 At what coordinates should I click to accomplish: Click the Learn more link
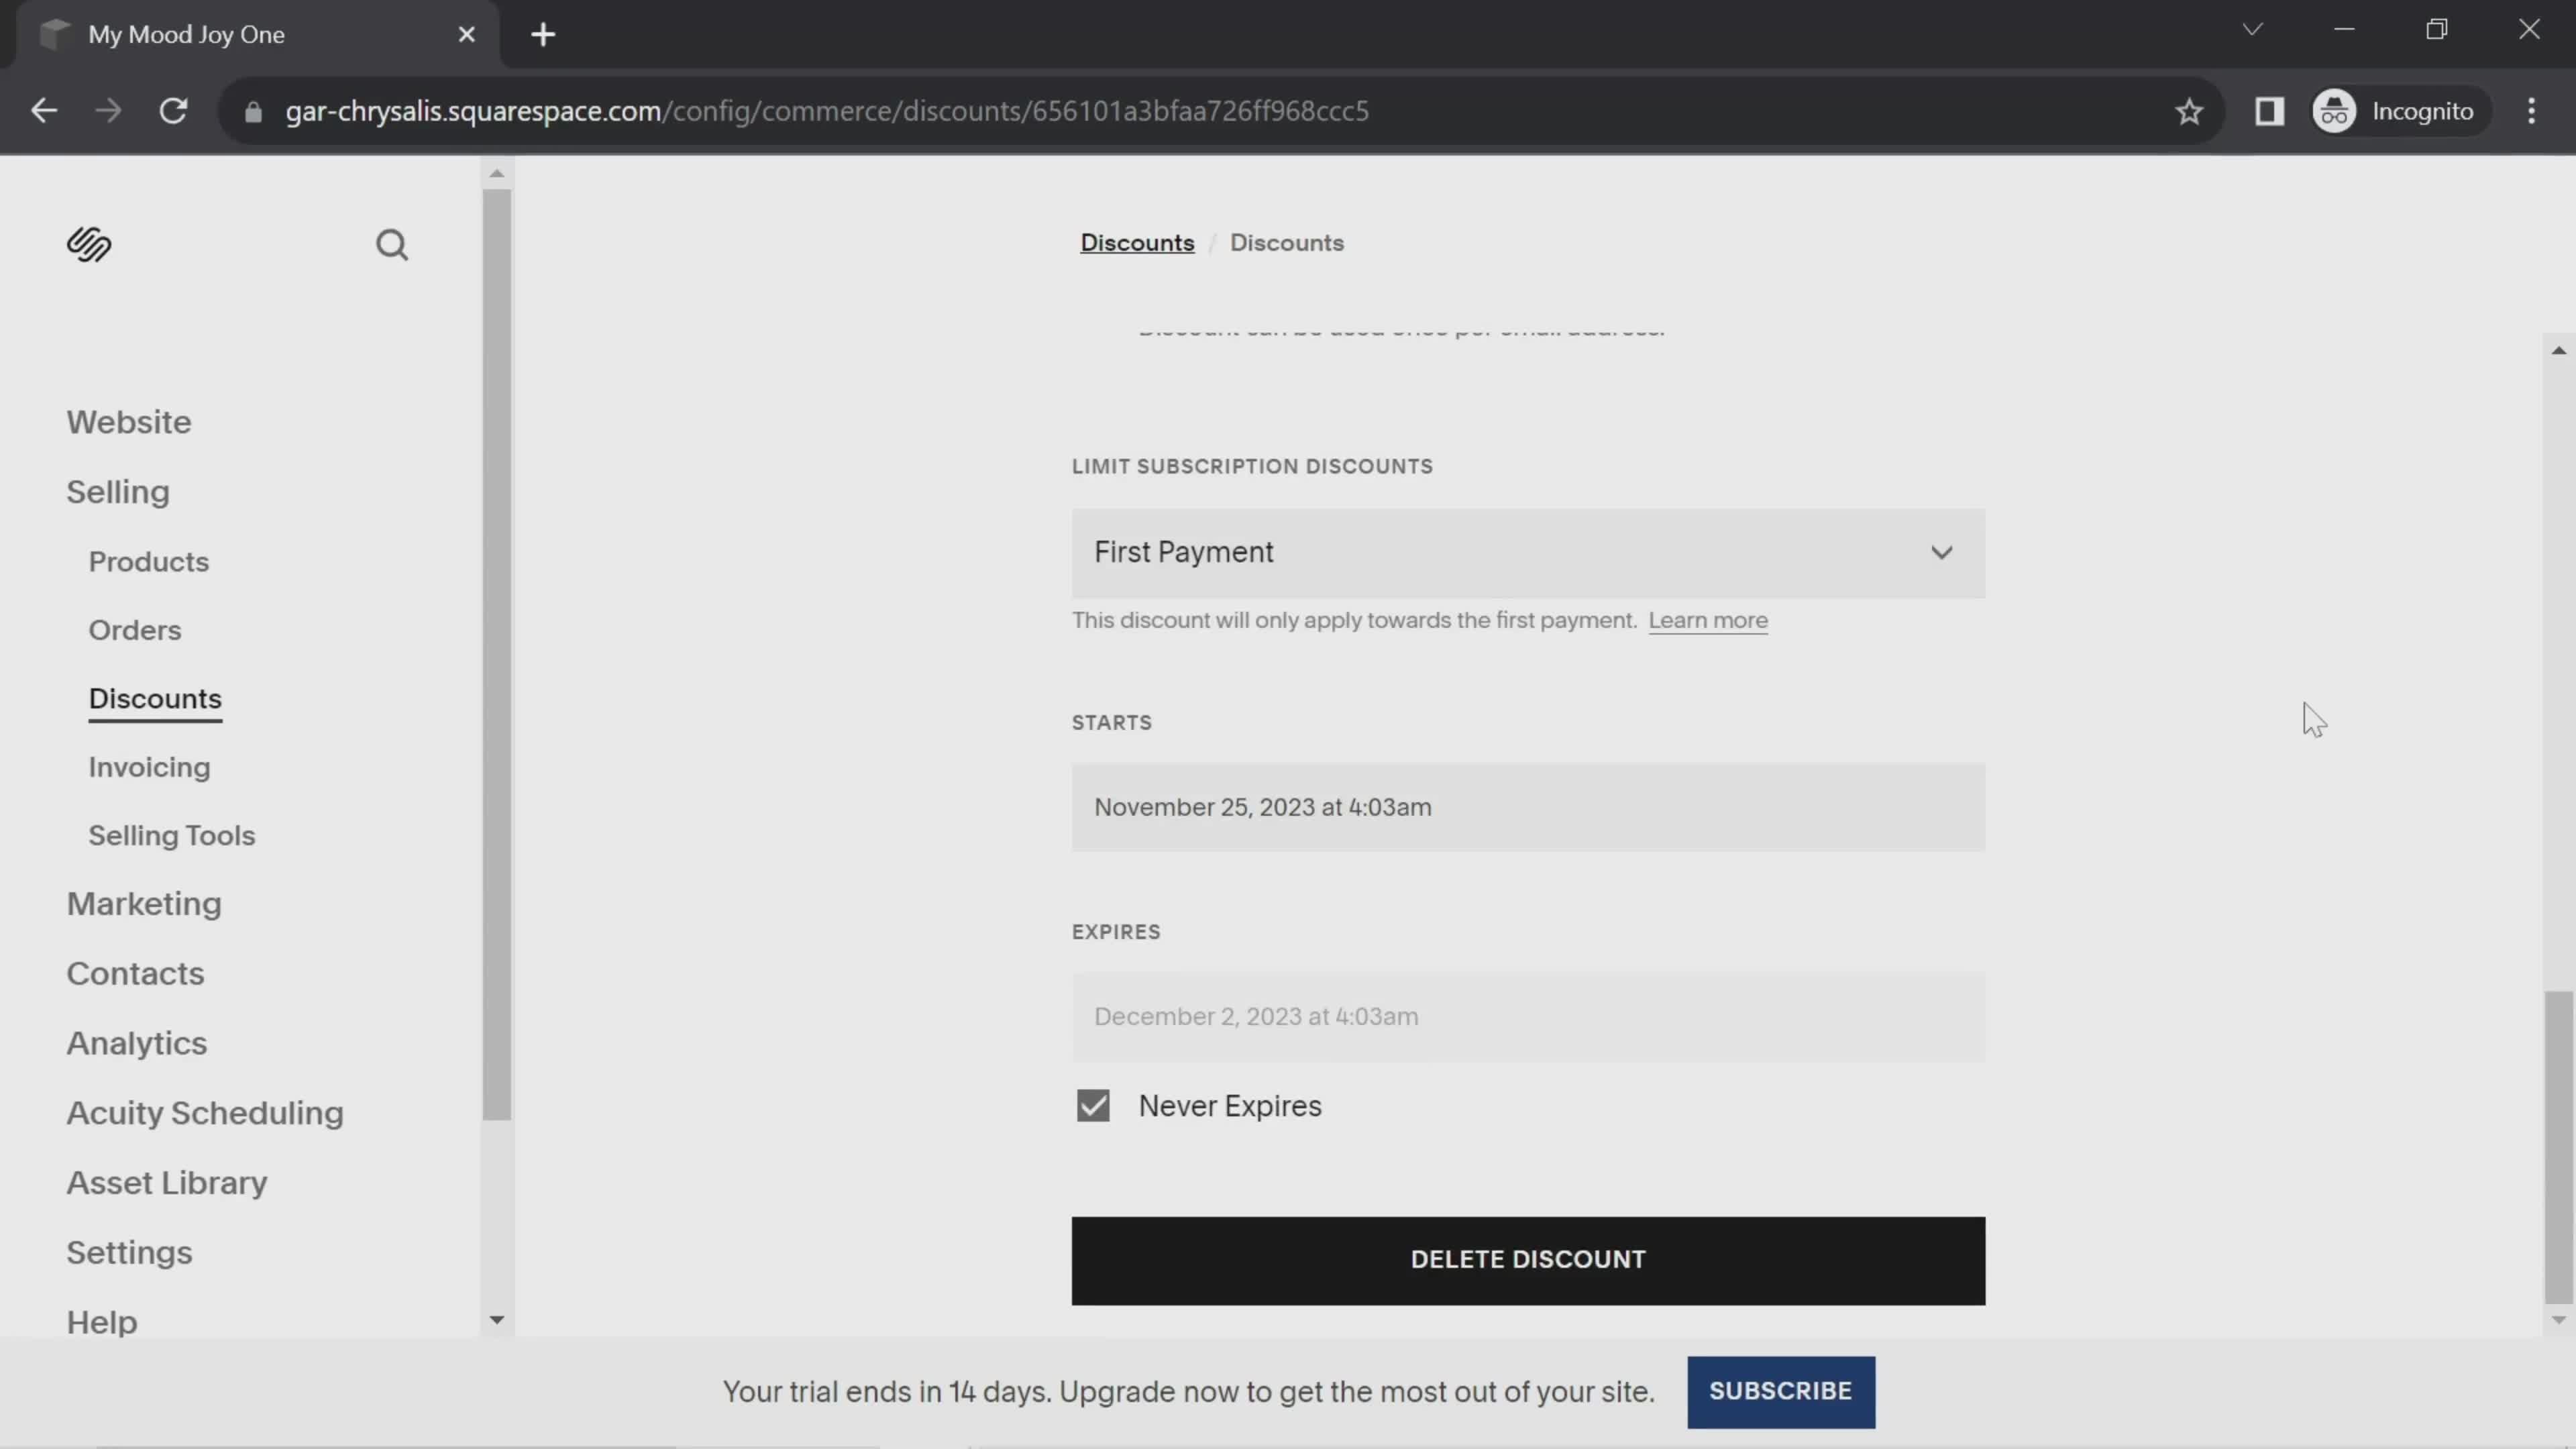(1708, 621)
